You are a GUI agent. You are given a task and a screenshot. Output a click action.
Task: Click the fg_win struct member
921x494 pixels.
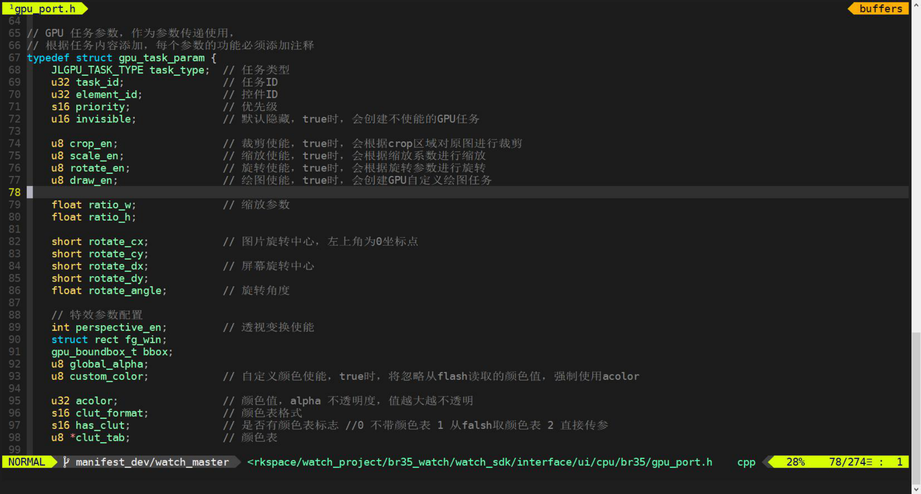click(x=143, y=340)
